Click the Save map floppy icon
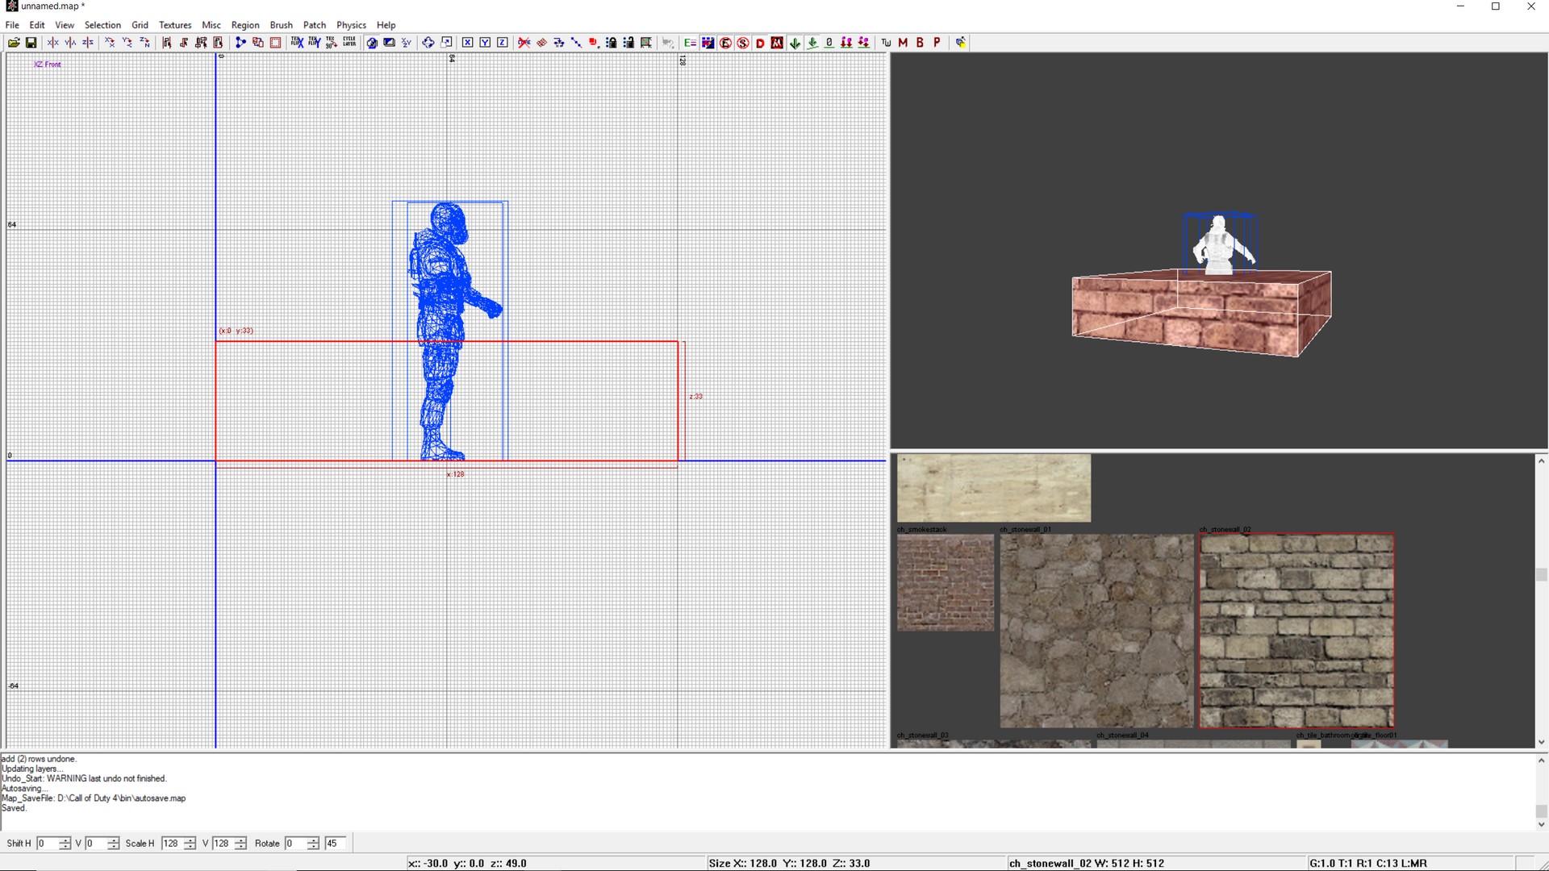Viewport: 1549px width, 871px height. click(31, 43)
